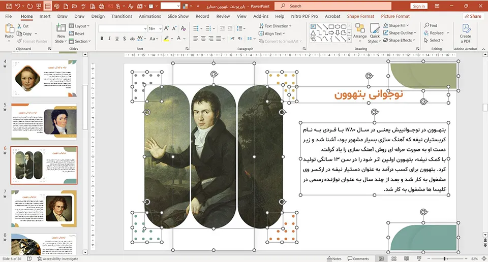Switch to the Insert tab
488x262 pixels.
click(x=45, y=16)
